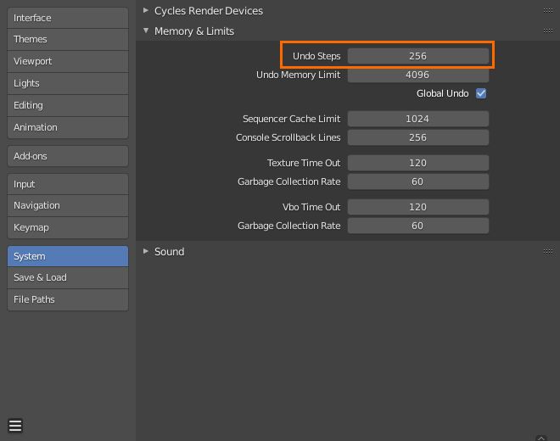The image size is (560, 441).
Task: Click the grip dots beside Sound panel
Action: pyautogui.click(x=548, y=252)
